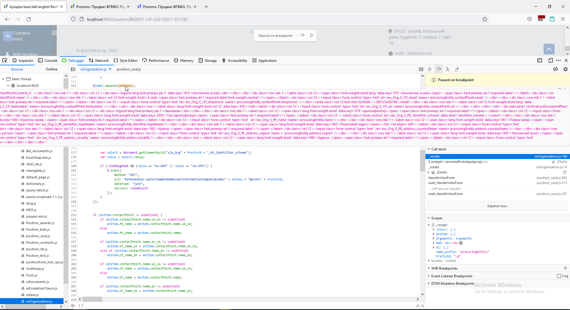This screenshot has width=570, height=310.
Task: Select wOrganization.js in sources list
Action: [x=32, y=301]
